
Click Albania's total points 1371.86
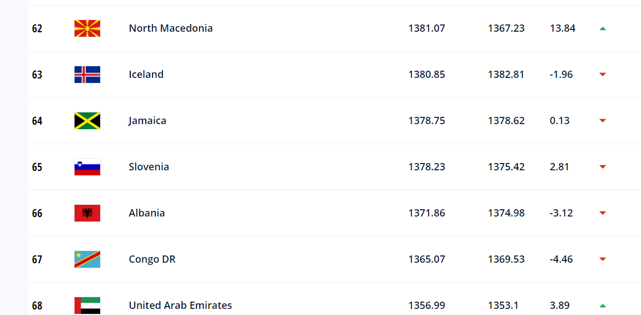tap(427, 213)
